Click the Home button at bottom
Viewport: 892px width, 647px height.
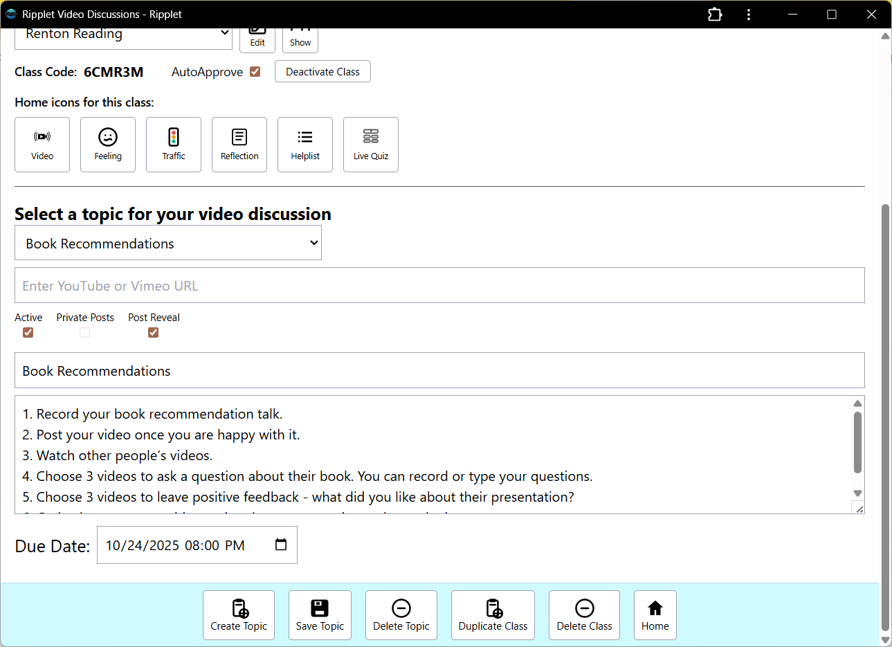(x=655, y=614)
